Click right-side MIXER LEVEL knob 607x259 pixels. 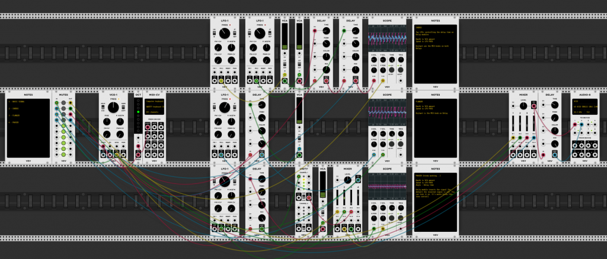pos(523,106)
